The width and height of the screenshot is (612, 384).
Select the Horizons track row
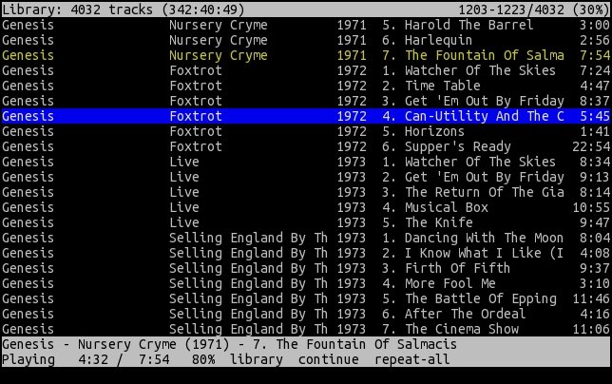306,131
